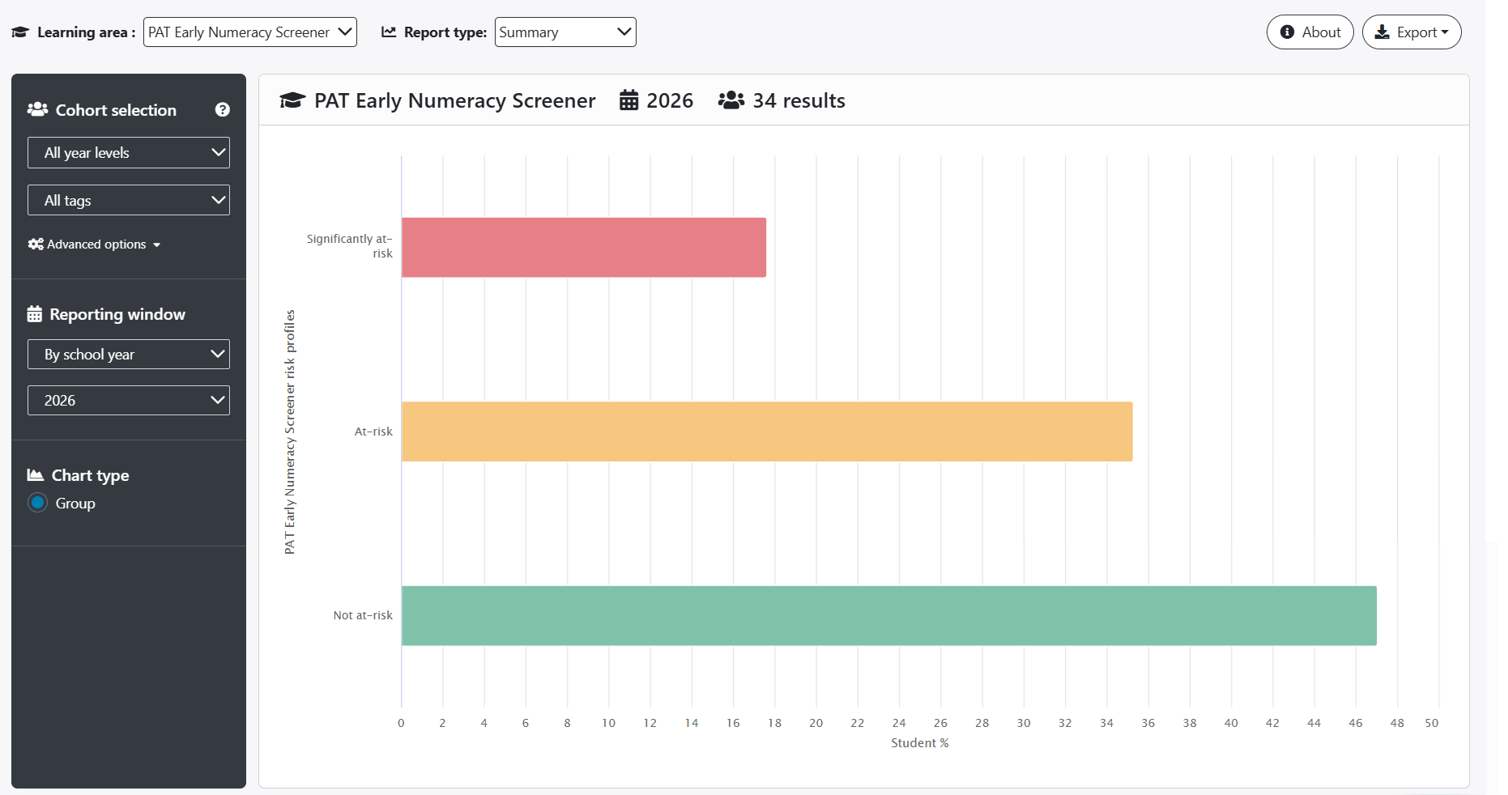The height and width of the screenshot is (795, 1508).
Task: Open the All tags dropdown
Action: (129, 200)
